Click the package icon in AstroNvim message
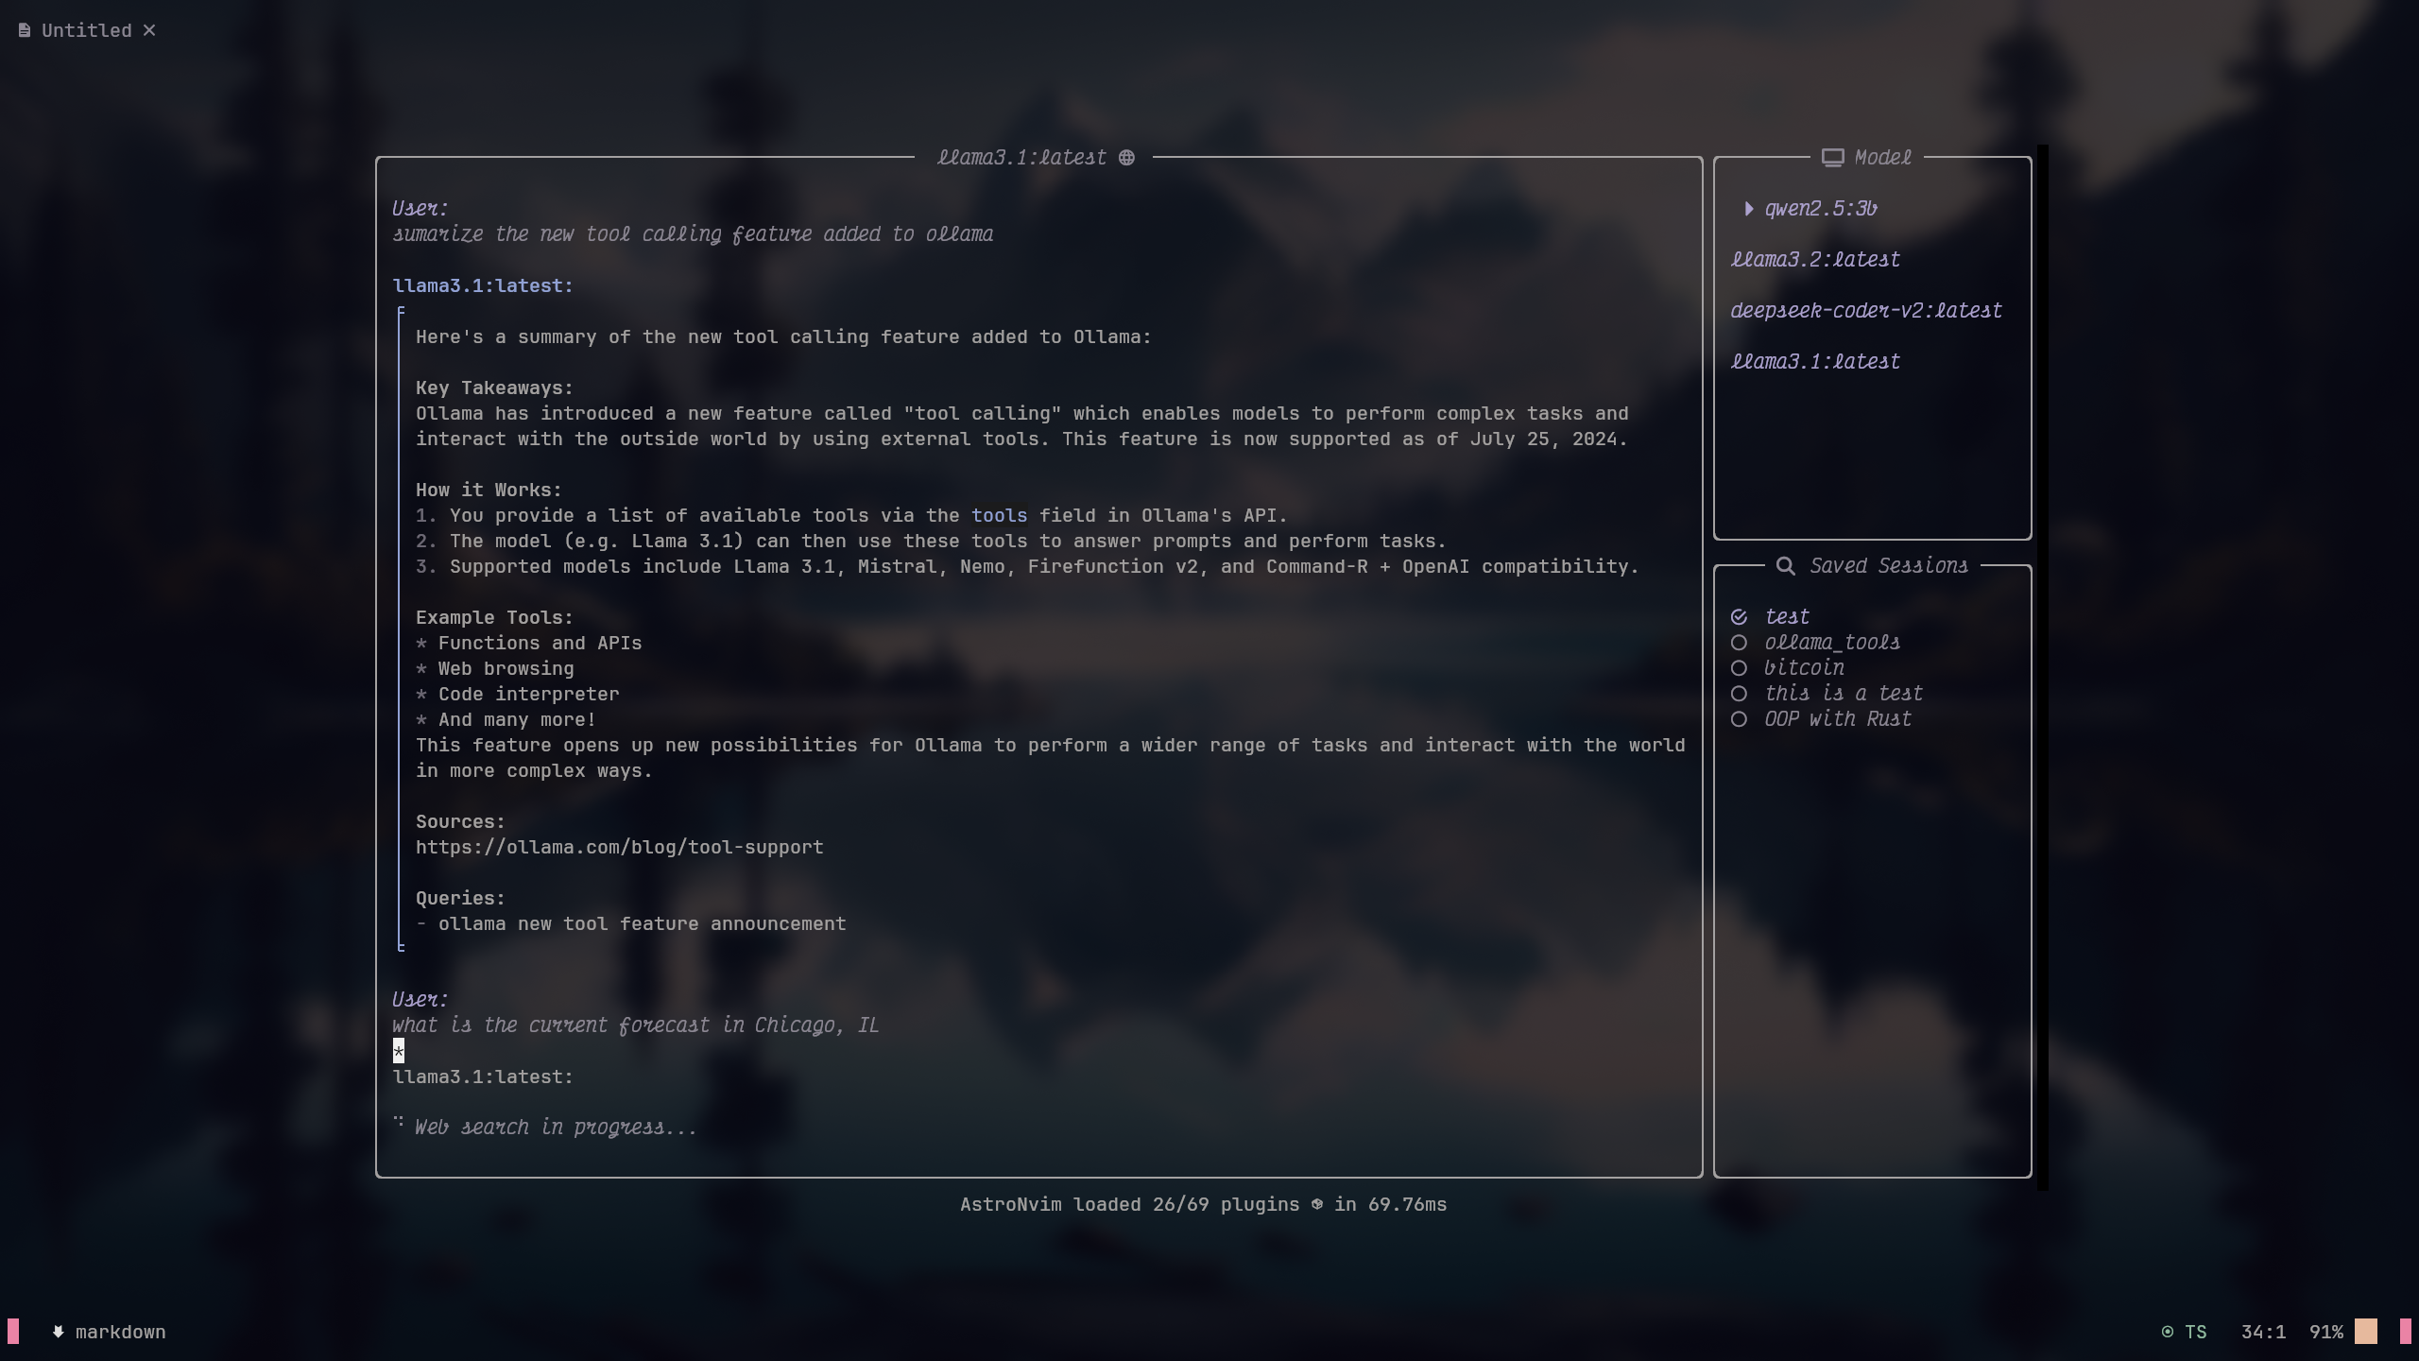 pyautogui.click(x=1316, y=1204)
